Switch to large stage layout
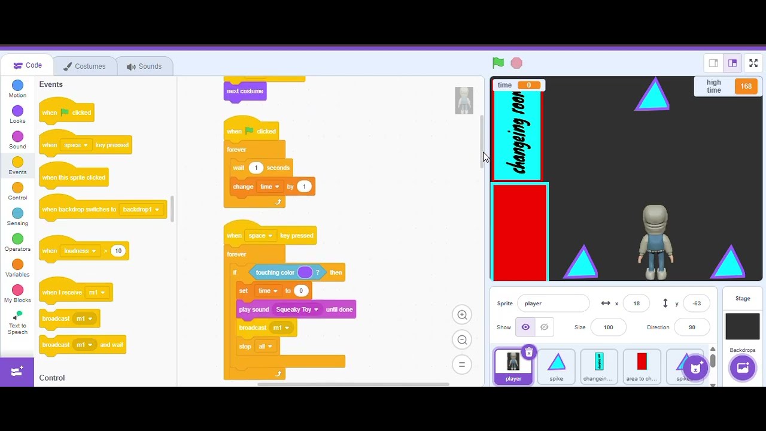This screenshot has width=766, height=431. (732, 63)
